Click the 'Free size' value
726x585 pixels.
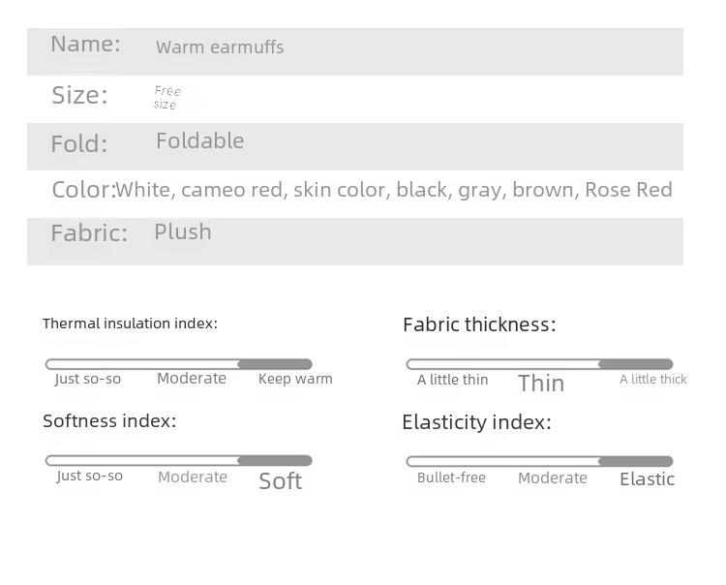pyautogui.click(x=167, y=97)
